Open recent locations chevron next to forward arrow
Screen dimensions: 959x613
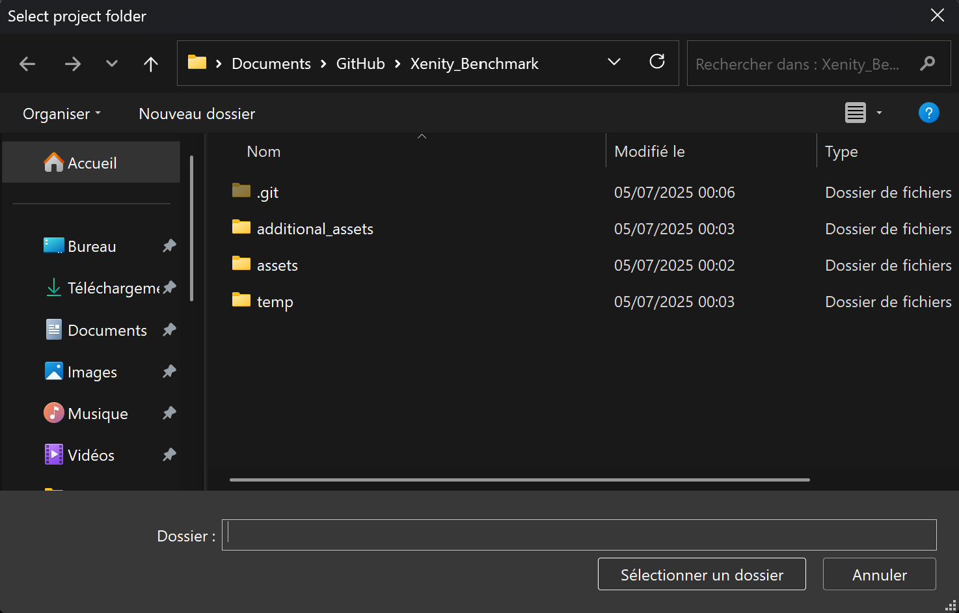click(112, 64)
